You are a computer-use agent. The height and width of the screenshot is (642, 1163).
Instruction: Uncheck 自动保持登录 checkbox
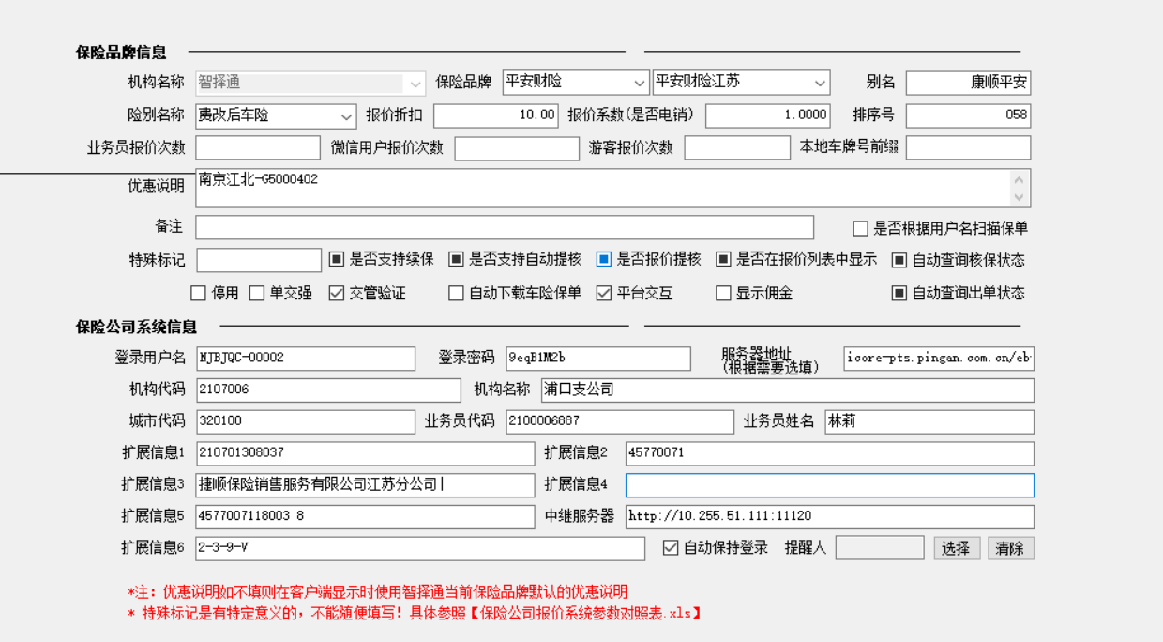671,547
